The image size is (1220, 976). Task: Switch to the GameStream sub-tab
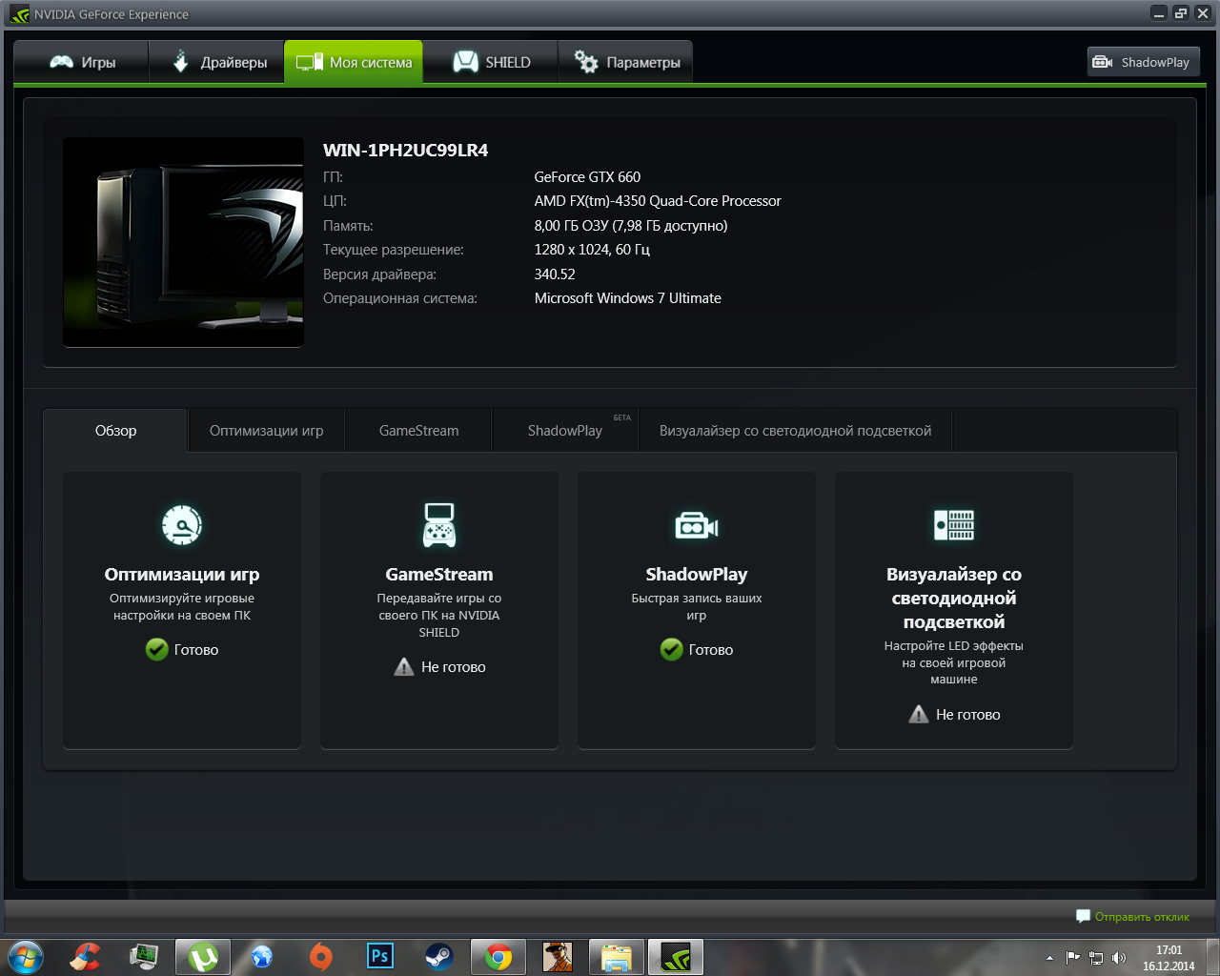418,431
